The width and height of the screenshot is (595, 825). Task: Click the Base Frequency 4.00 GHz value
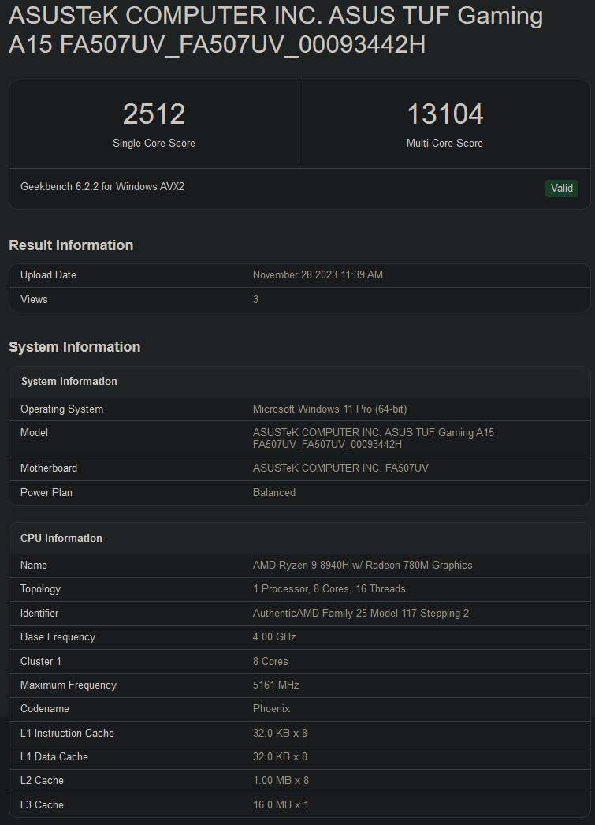tap(274, 637)
